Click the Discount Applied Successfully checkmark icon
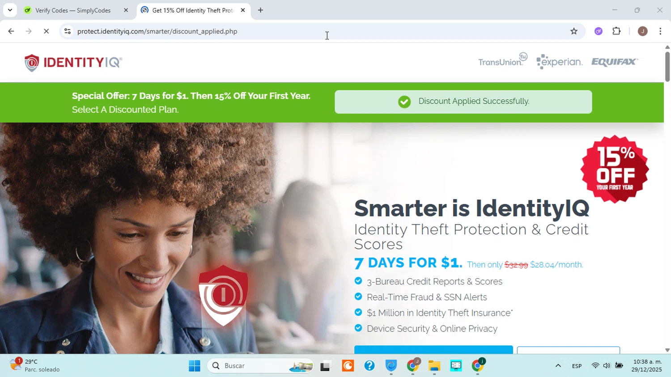Viewport: 671px width, 377px height. coord(404,102)
